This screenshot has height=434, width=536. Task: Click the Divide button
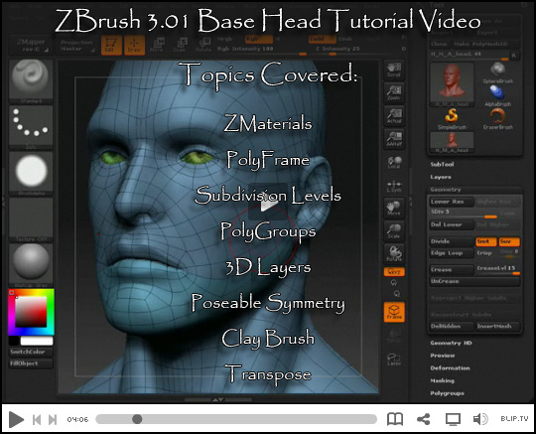pyautogui.click(x=452, y=241)
